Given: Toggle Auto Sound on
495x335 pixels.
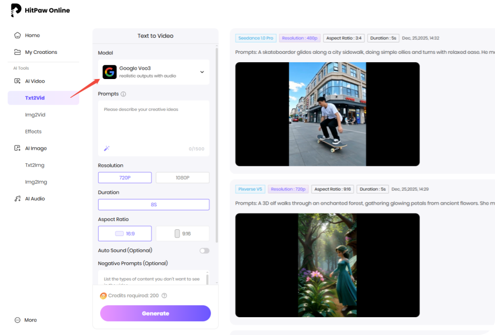Looking at the screenshot, I should pyautogui.click(x=204, y=251).
